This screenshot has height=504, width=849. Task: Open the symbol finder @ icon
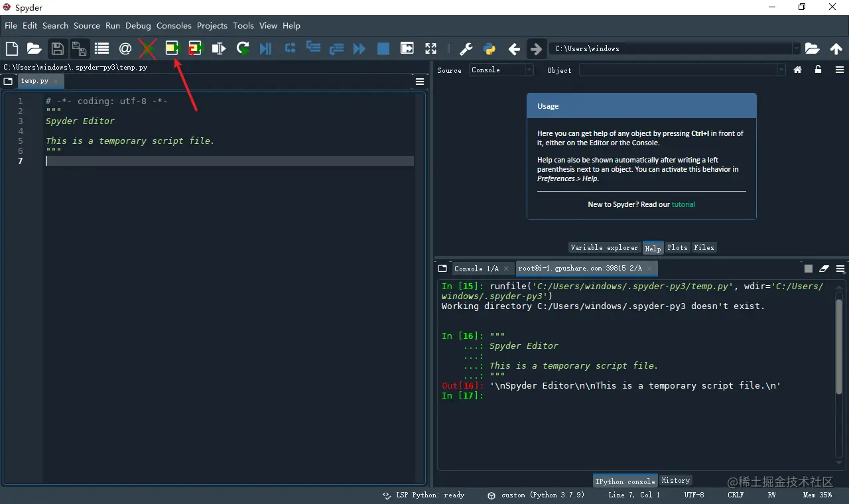point(125,48)
